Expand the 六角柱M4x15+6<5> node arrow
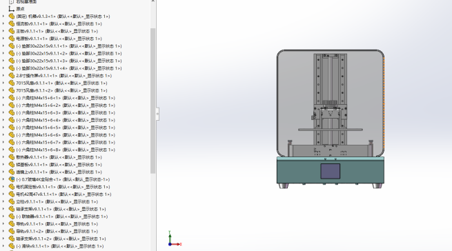This screenshot has height=251, width=452. coord(3,128)
